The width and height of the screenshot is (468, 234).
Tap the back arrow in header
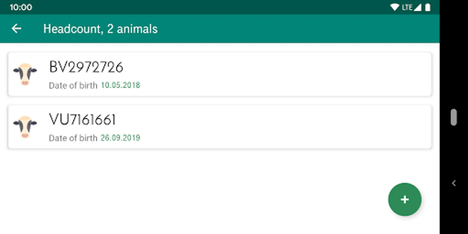coord(16,29)
